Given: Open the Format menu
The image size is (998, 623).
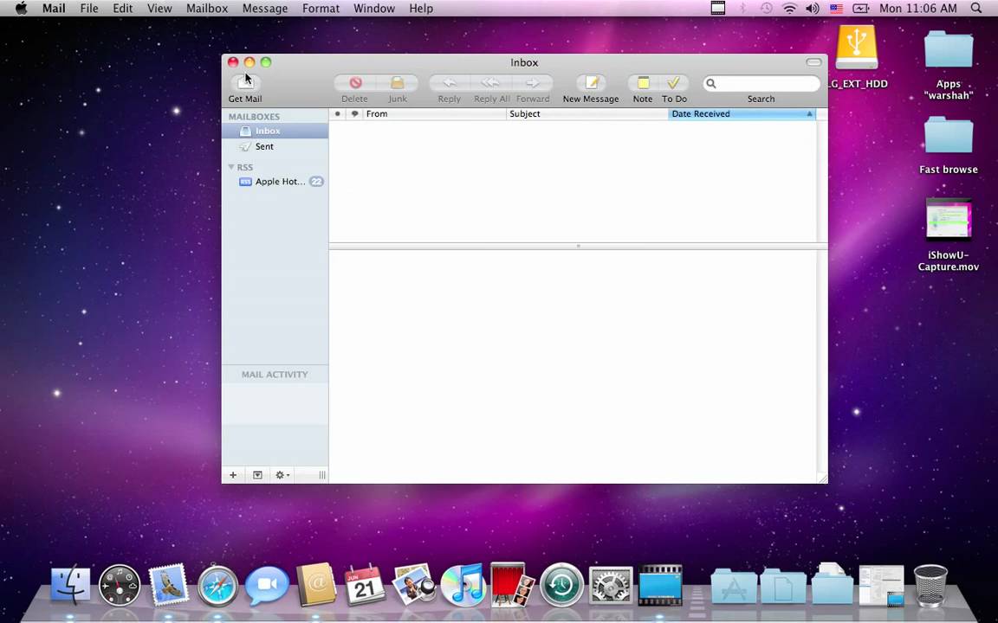Looking at the screenshot, I should (321, 9).
